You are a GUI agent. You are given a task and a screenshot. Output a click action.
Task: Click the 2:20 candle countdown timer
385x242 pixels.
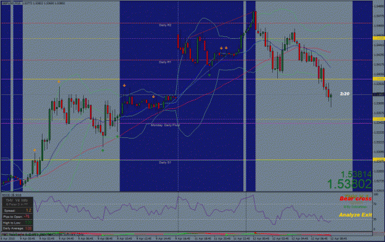pyautogui.click(x=345, y=94)
